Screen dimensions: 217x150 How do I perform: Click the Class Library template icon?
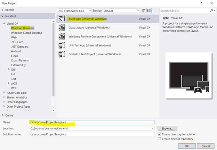coord(62,27)
